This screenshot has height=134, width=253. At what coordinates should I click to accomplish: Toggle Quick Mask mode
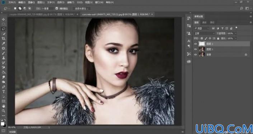(x=3, y=131)
